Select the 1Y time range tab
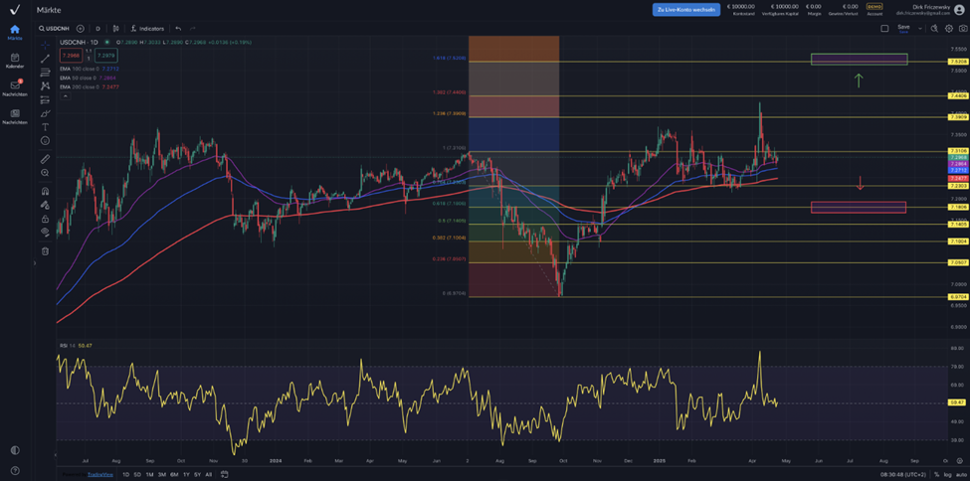This screenshot has width=970, height=481. [x=185, y=474]
